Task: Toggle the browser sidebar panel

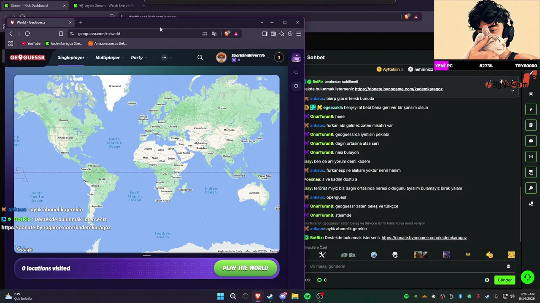Action: point(265,34)
